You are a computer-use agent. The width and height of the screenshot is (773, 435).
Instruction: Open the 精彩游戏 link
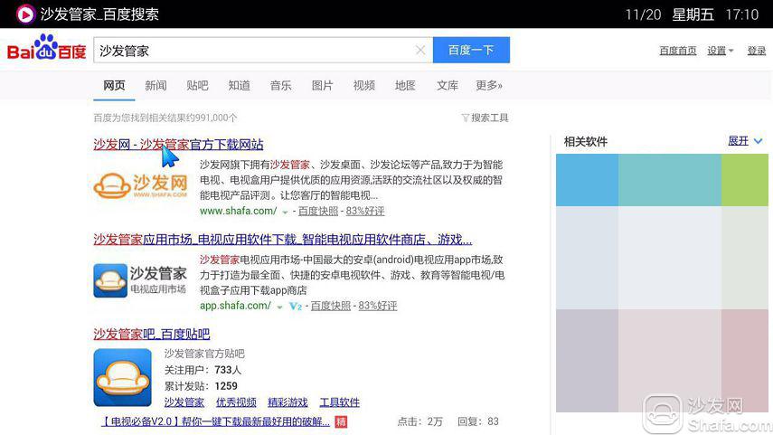click(288, 402)
